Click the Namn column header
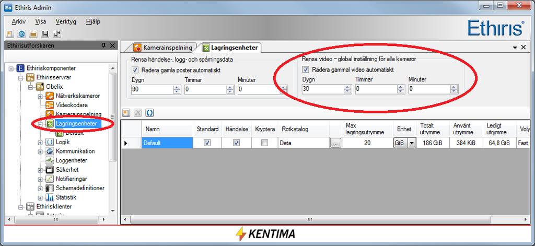Screen dimensions: 535x246 coord(167,130)
